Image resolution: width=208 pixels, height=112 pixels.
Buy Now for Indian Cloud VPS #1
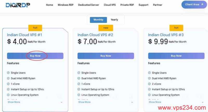[35, 56]
